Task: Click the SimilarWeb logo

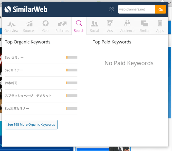Action: coord(26,10)
